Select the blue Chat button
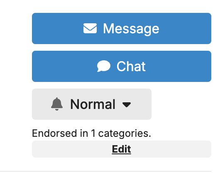Screen dimensions: 220x173 [122, 66]
